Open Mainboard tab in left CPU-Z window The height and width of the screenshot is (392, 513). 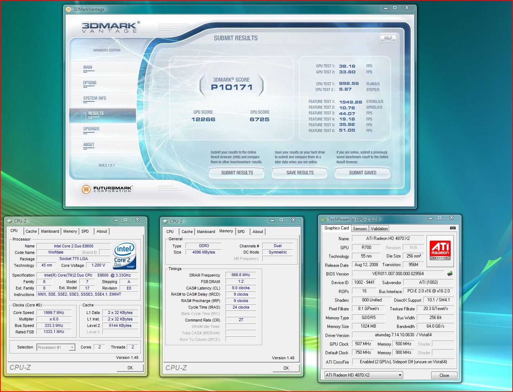[x=50, y=231]
